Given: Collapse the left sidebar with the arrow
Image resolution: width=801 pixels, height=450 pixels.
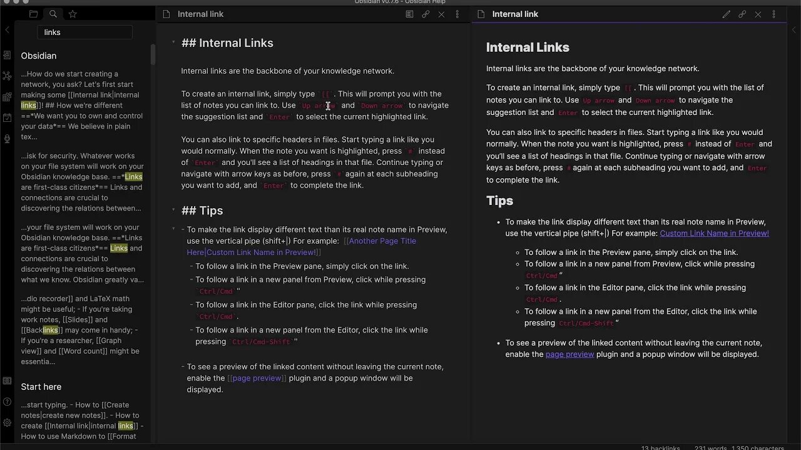Looking at the screenshot, I should tap(7, 29).
